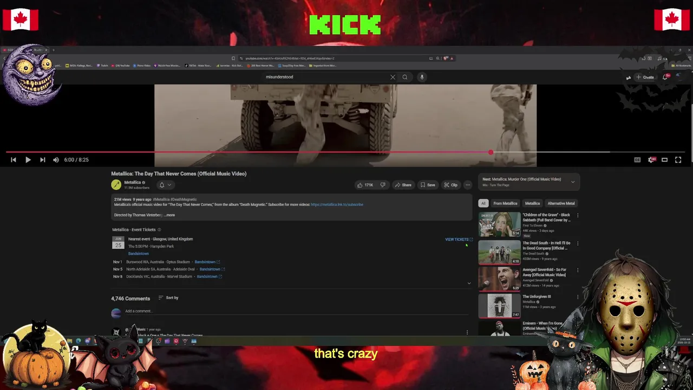Select the 'All' filter chip

point(483,203)
